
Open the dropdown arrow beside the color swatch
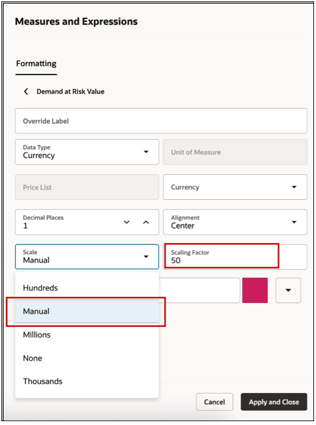288,290
